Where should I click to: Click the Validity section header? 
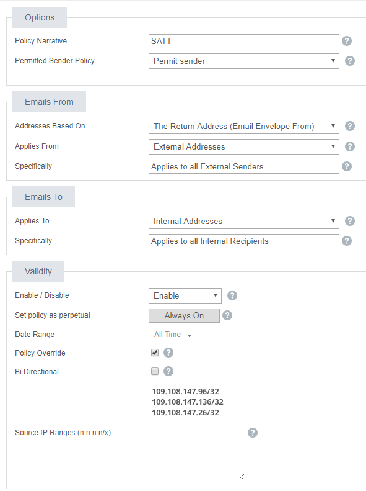tap(38, 271)
